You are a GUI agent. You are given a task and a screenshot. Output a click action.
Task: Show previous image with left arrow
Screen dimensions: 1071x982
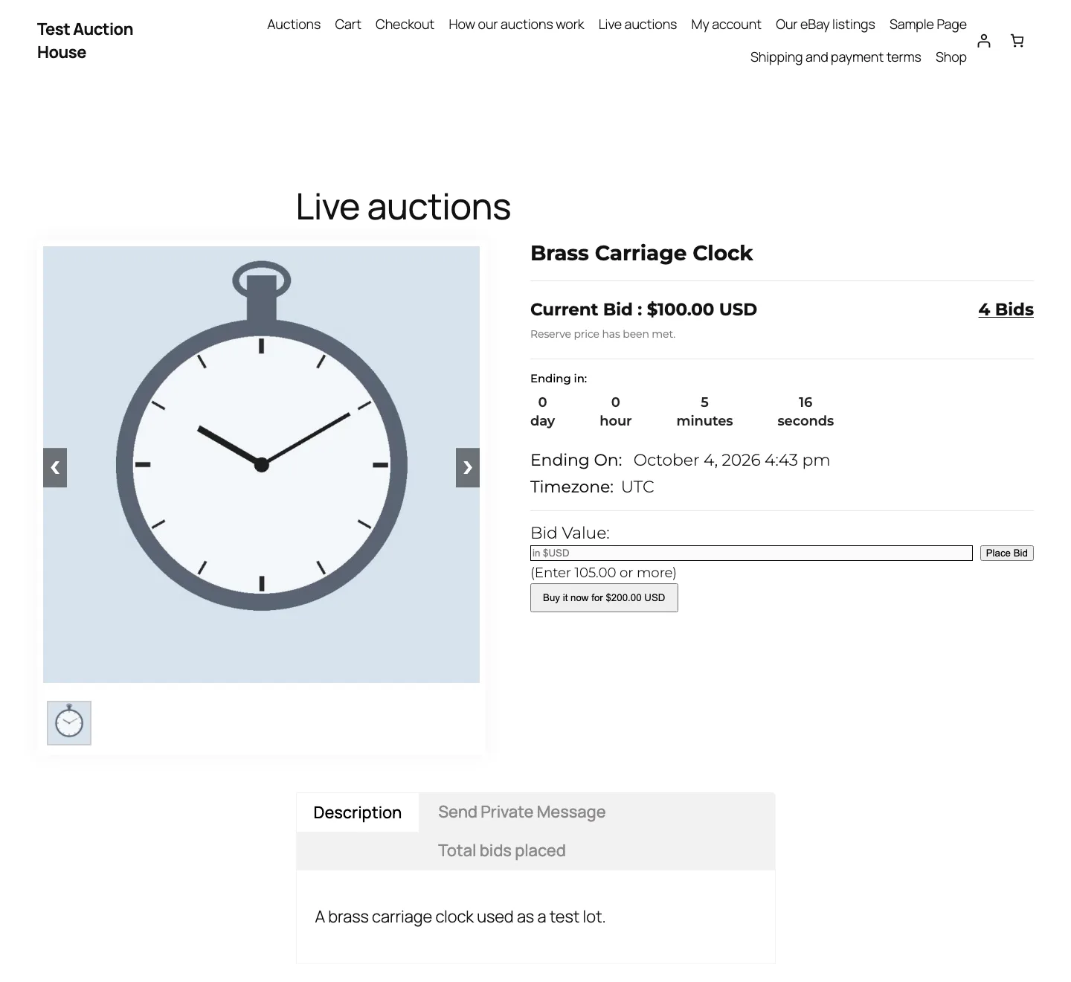[x=55, y=467]
